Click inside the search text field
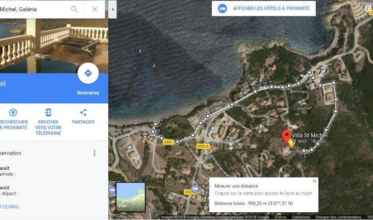373x220 pixels. tap(33, 9)
